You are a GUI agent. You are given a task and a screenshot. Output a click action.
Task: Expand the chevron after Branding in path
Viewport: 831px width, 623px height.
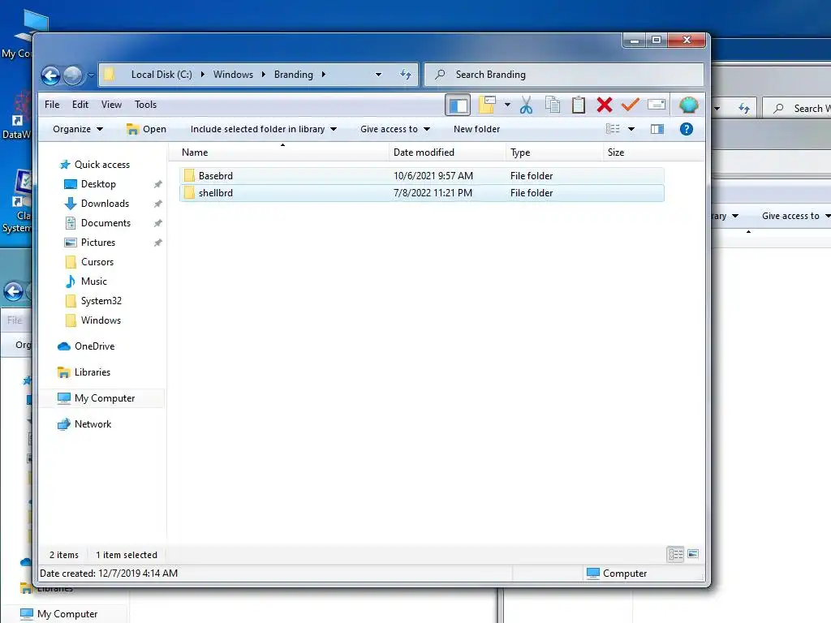coord(323,75)
